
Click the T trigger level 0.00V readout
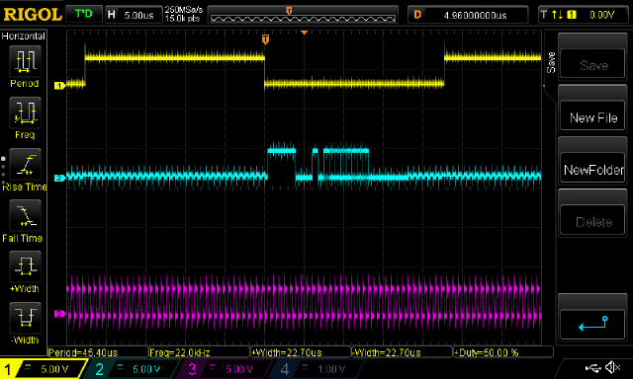[583, 15]
